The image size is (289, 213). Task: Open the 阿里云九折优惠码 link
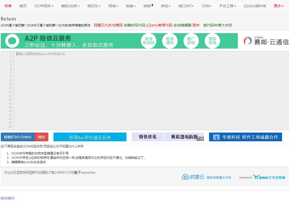coord(108,25)
